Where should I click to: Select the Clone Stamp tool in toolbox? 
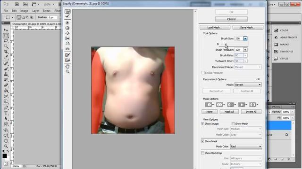coord(6,74)
